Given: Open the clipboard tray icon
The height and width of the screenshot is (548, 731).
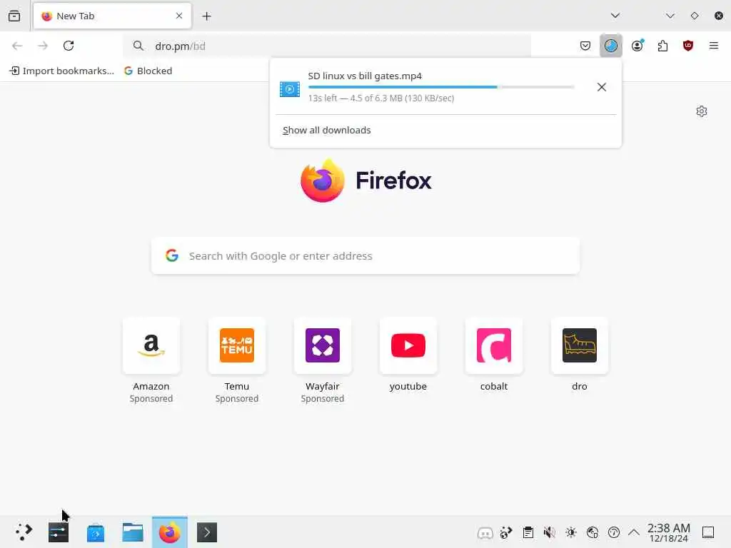Looking at the screenshot, I should (528, 532).
